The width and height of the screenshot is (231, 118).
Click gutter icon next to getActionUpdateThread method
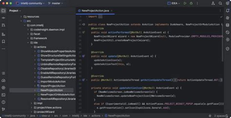click(x=83, y=80)
